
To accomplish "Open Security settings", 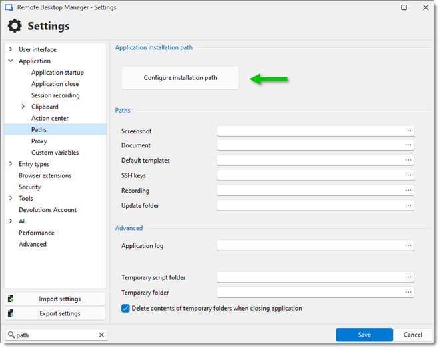I will (x=29, y=187).
